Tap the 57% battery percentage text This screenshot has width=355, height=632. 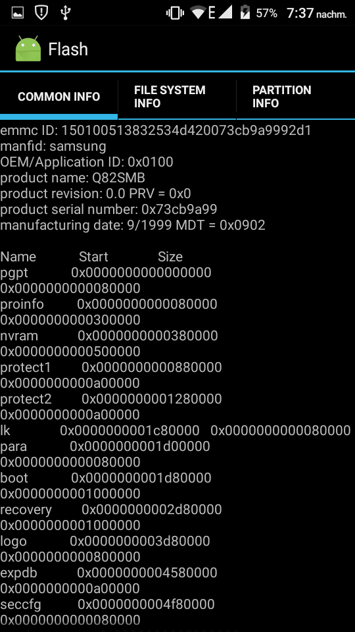coord(266,13)
